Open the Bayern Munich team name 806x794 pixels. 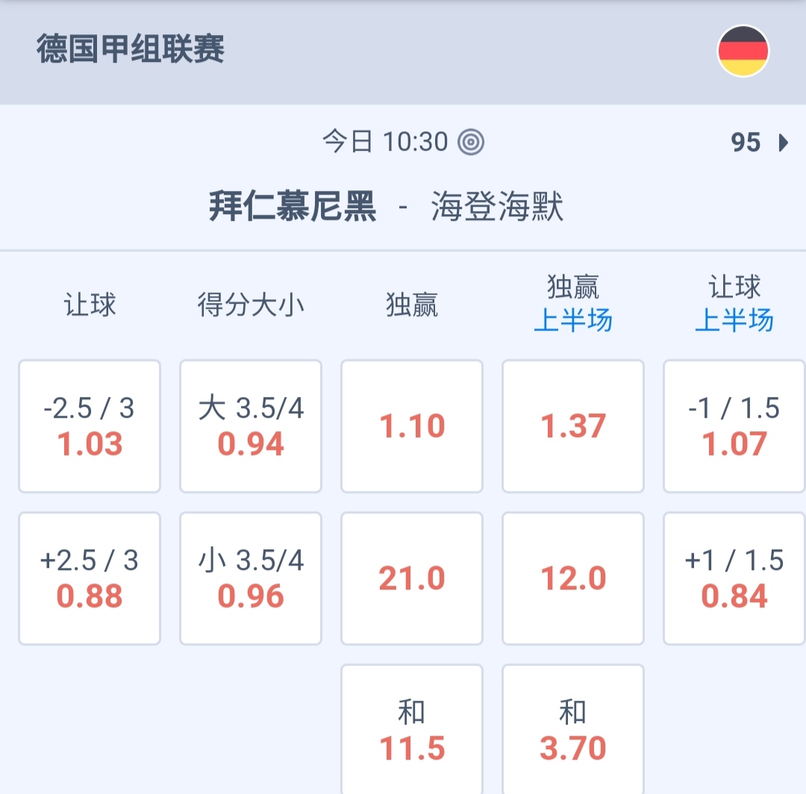pyautogui.click(x=293, y=207)
